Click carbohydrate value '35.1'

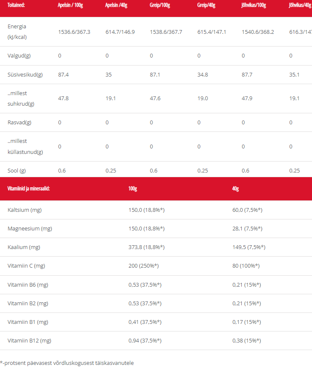pos(294,75)
